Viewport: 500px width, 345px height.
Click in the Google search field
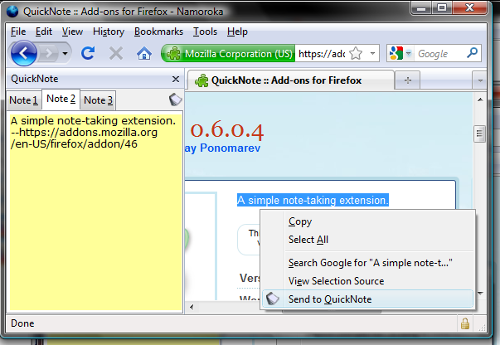pos(440,54)
